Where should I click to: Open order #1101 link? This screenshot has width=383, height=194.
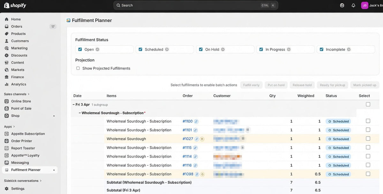click(x=187, y=130)
